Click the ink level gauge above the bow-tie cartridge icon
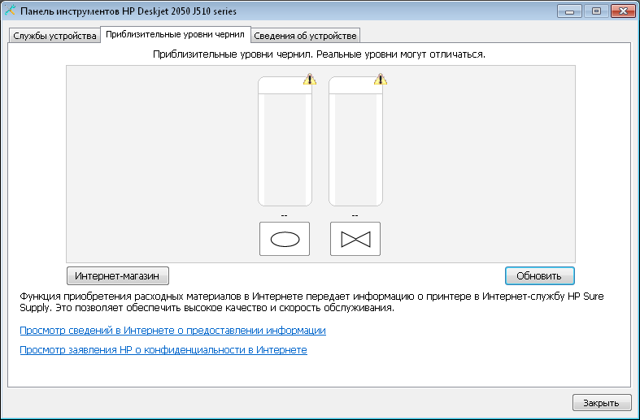 tap(355, 141)
